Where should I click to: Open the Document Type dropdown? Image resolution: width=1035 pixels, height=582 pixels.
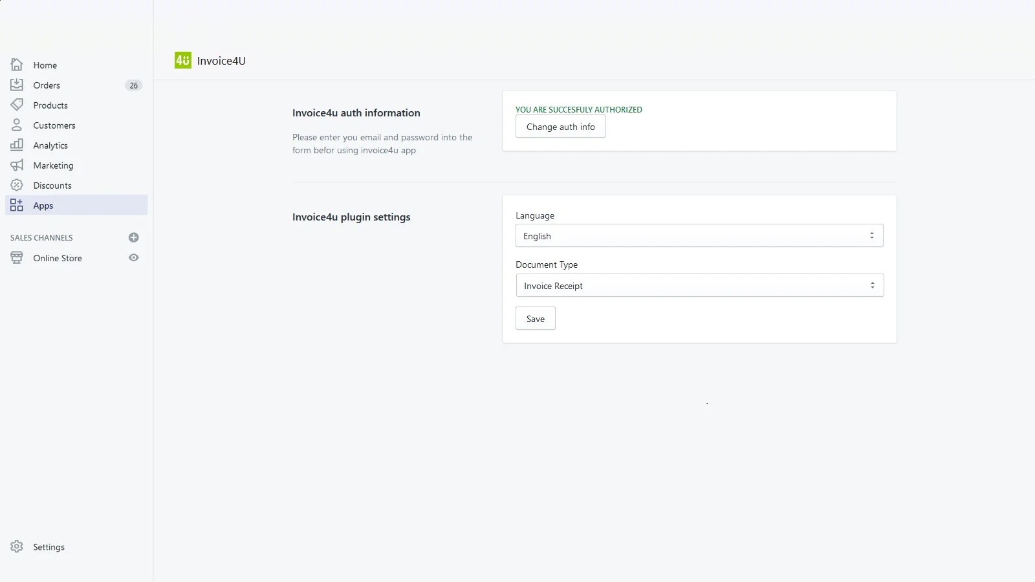(700, 285)
